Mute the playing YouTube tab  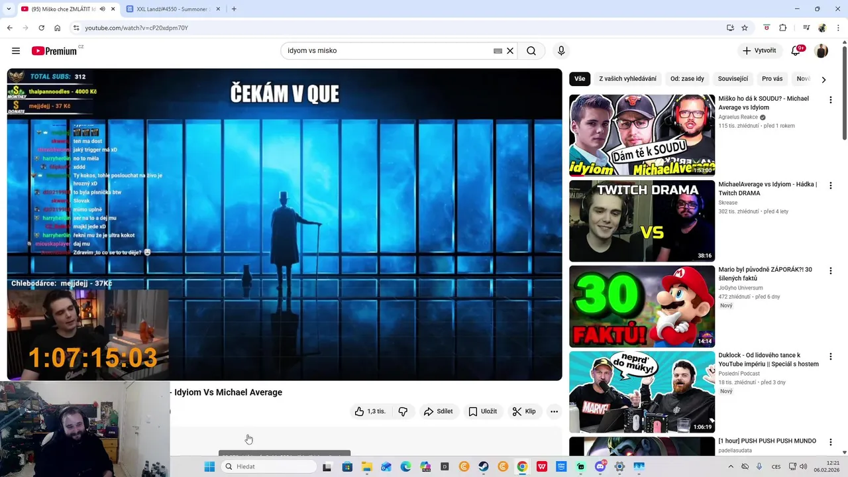103,9
